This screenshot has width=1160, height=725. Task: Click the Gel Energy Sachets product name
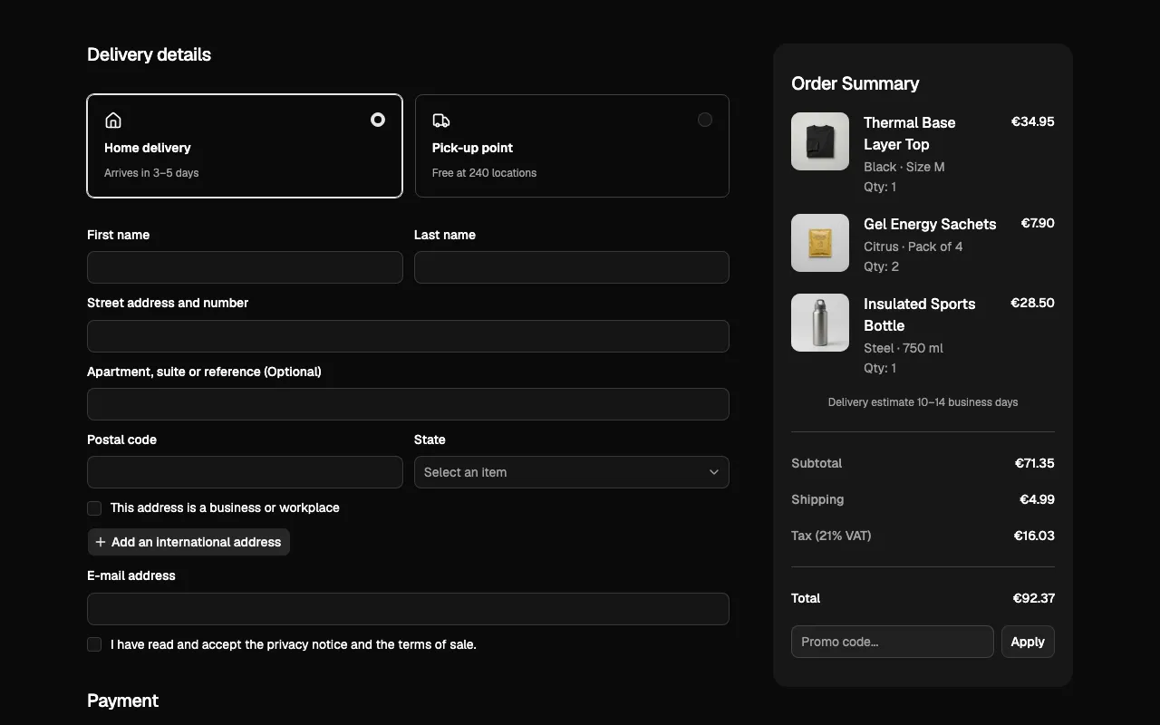point(930,224)
